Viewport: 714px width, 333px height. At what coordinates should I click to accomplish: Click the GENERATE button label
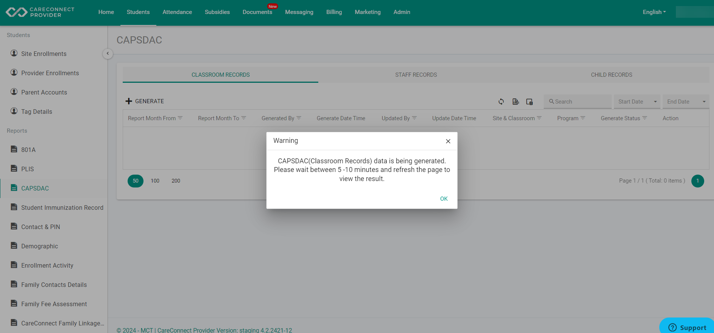150,101
